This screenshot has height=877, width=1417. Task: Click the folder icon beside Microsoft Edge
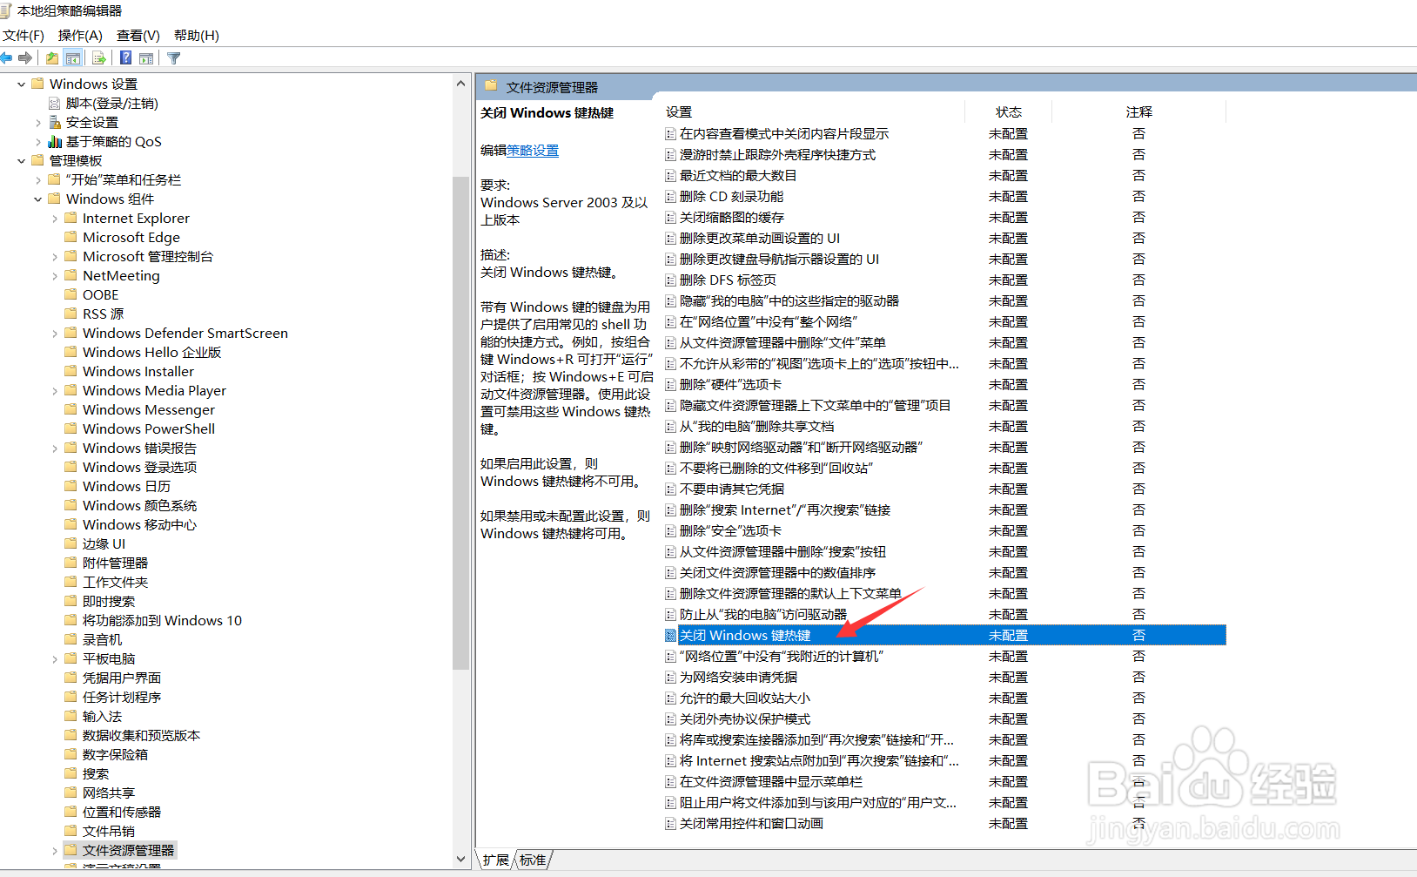pyautogui.click(x=71, y=238)
